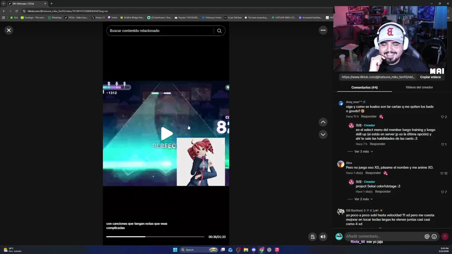Click into the Añadir comentario field

pos(384,236)
